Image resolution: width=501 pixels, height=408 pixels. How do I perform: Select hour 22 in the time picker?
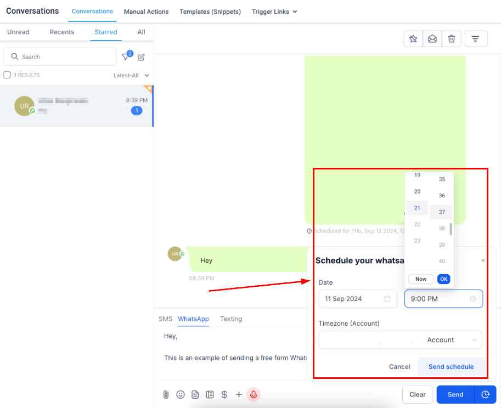pyautogui.click(x=417, y=224)
